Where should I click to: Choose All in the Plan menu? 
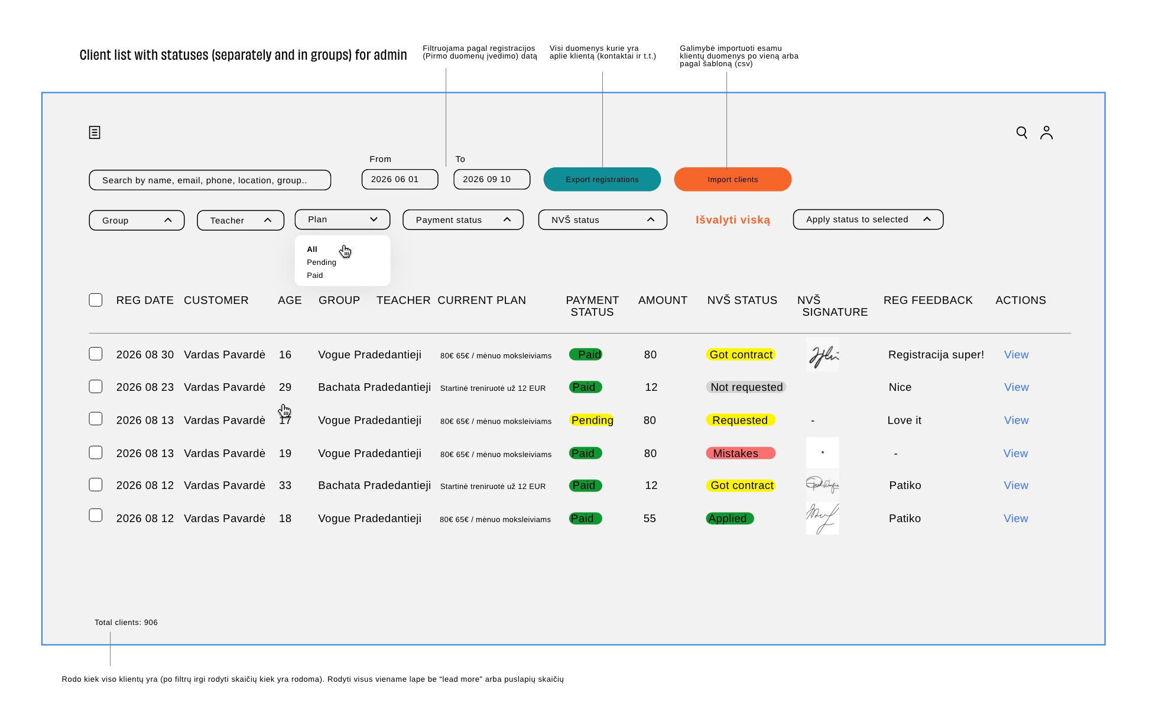[312, 249]
